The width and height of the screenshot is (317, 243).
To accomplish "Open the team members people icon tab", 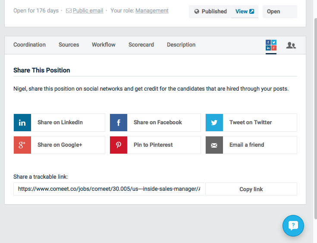I will pyautogui.click(x=291, y=45).
